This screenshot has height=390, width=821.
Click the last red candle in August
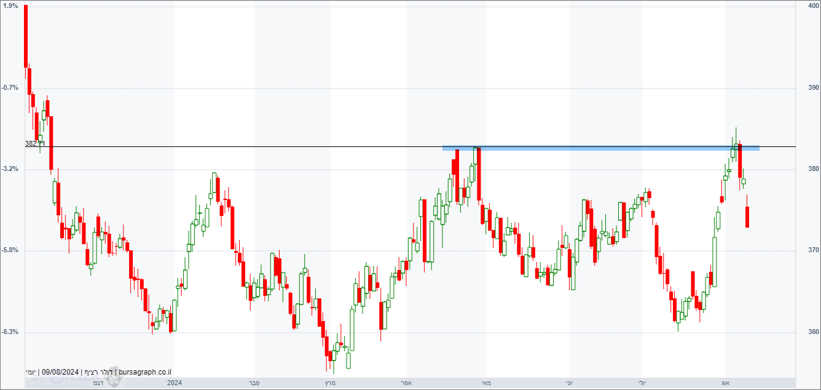click(747, 217)
